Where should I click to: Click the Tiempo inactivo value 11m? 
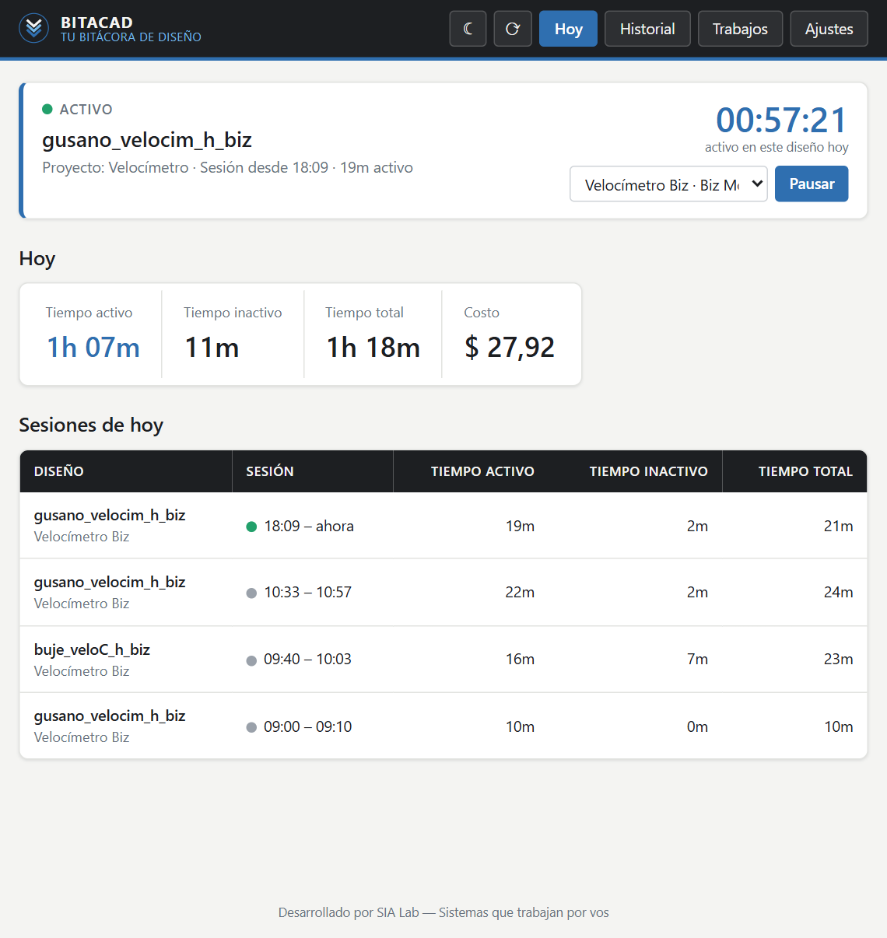pyautogui.click(x=212, y=348)
